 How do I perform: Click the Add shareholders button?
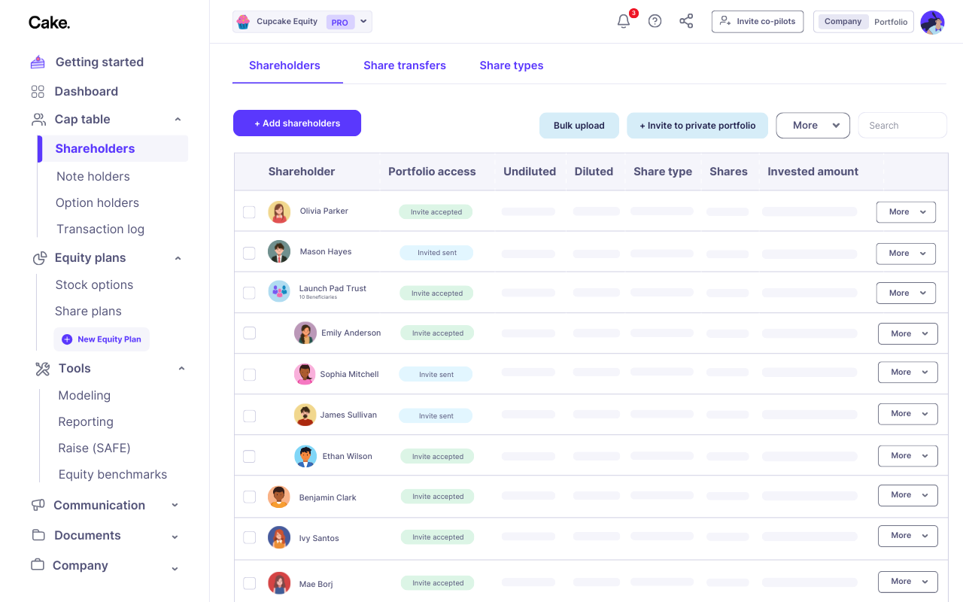tap(296, 123)
